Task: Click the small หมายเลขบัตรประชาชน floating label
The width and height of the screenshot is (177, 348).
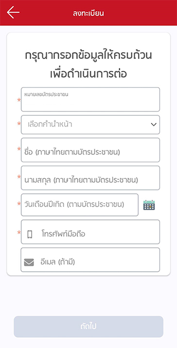Action: click(x=46, y=94)
